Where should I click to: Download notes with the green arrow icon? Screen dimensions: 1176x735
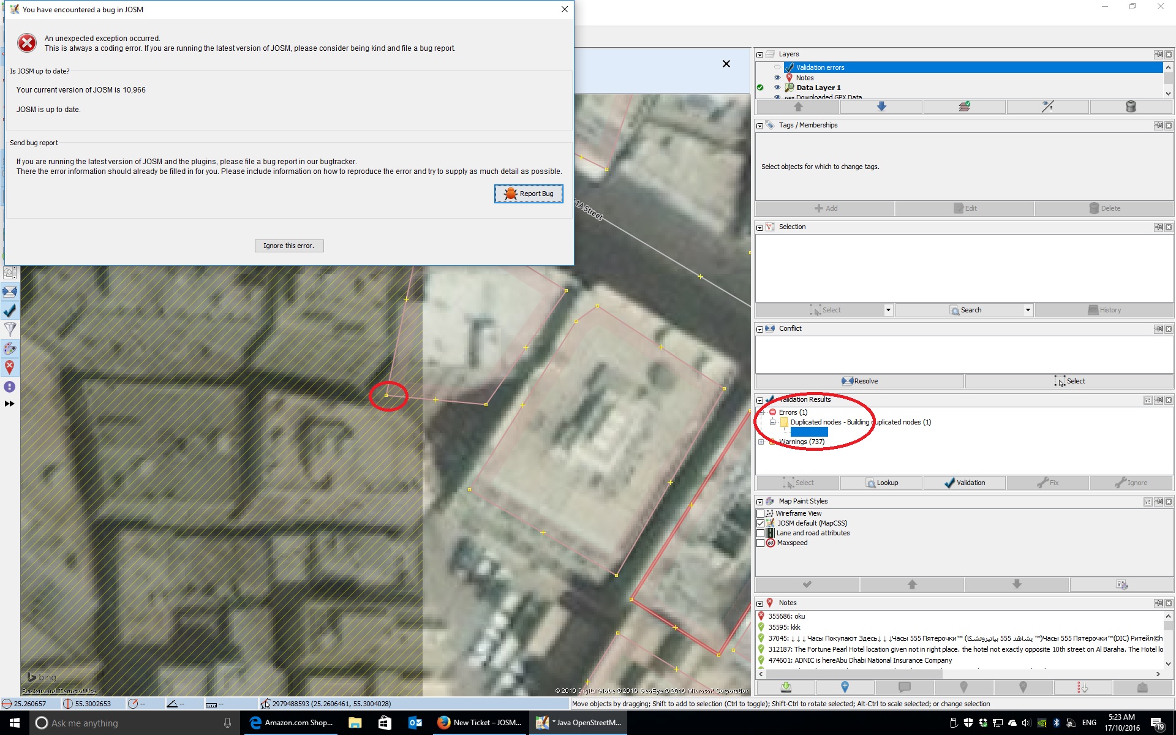click(x=786, y=687)
